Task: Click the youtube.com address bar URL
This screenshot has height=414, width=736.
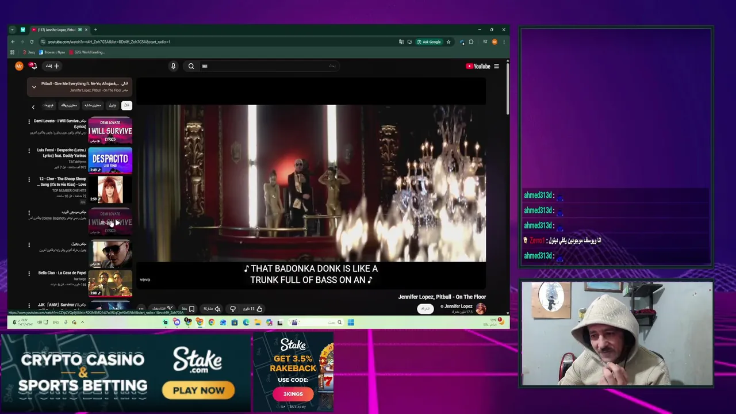Action: [109, 42]
